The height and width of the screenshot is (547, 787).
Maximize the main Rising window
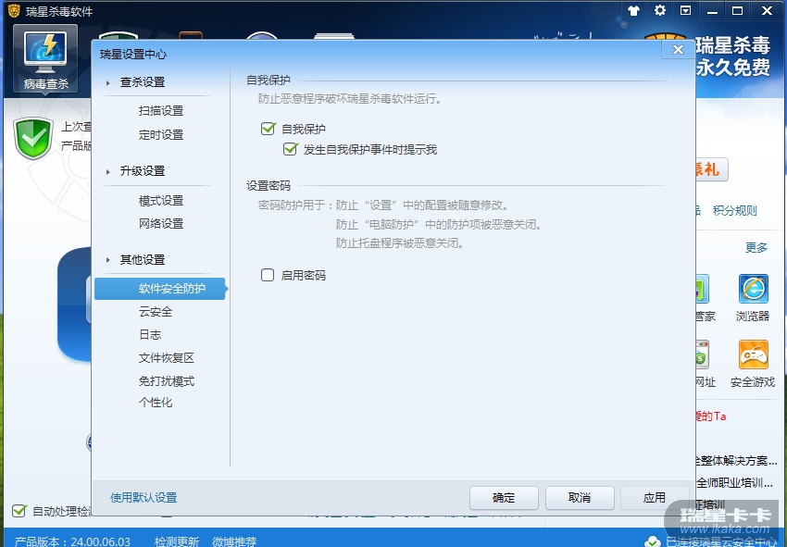pyautogui.click(x=738, y=10)
